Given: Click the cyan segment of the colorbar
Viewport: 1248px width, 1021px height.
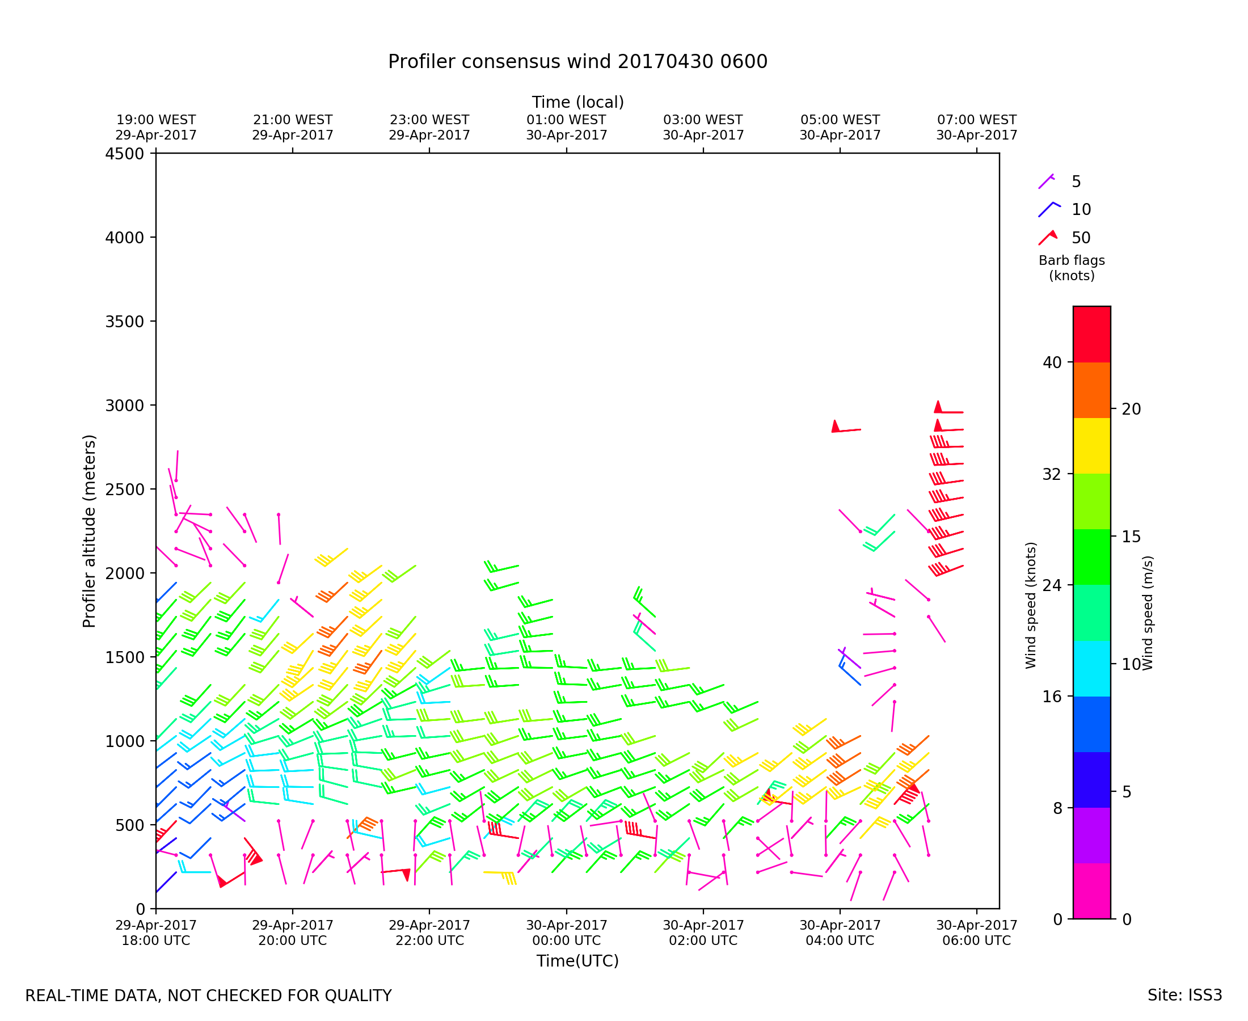Looking at the screenshot, I should tap(1091, 669).
